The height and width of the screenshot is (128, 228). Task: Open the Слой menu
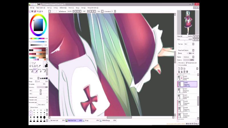click(x=56, y=8)
